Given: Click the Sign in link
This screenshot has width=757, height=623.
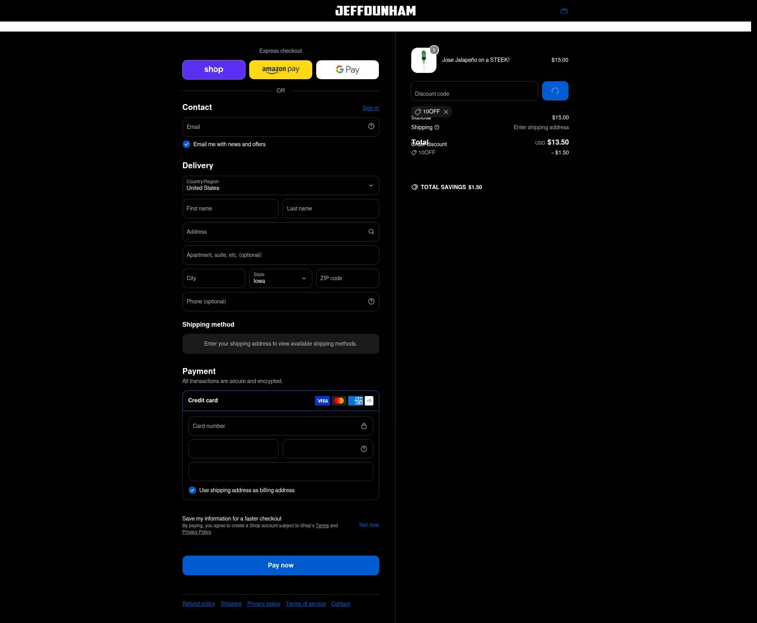Looking at the screenshot, I should (371, 108).
